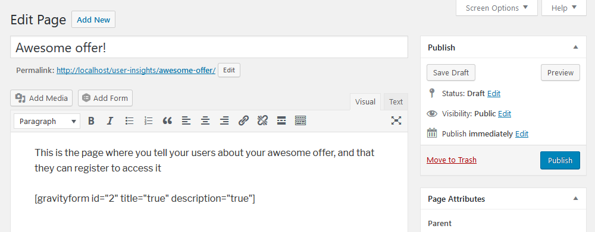595x232 pixels.
Task: Click the gravityform shortcode line in editor
Action: point(145,198)
